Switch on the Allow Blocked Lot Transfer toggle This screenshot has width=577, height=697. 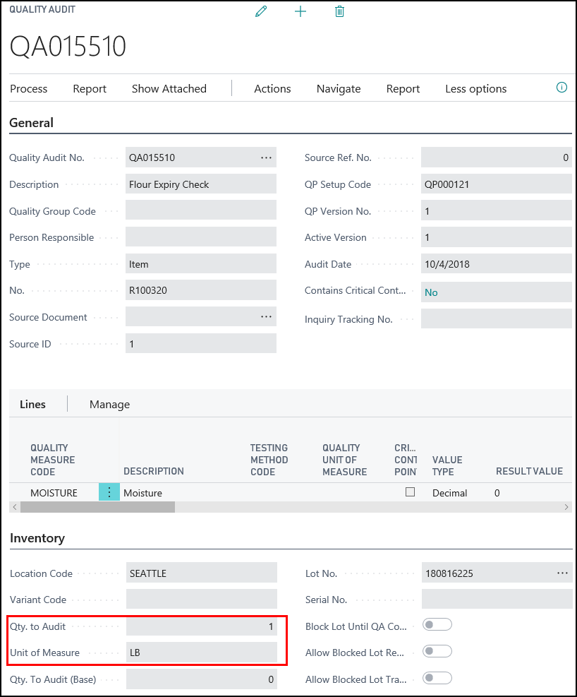[437, 678]
